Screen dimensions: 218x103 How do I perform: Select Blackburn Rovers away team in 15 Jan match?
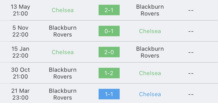[x=150, y=52]
